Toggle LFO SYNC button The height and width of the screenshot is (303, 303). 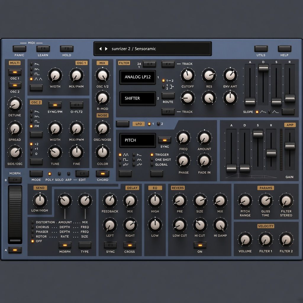[165, 140]
